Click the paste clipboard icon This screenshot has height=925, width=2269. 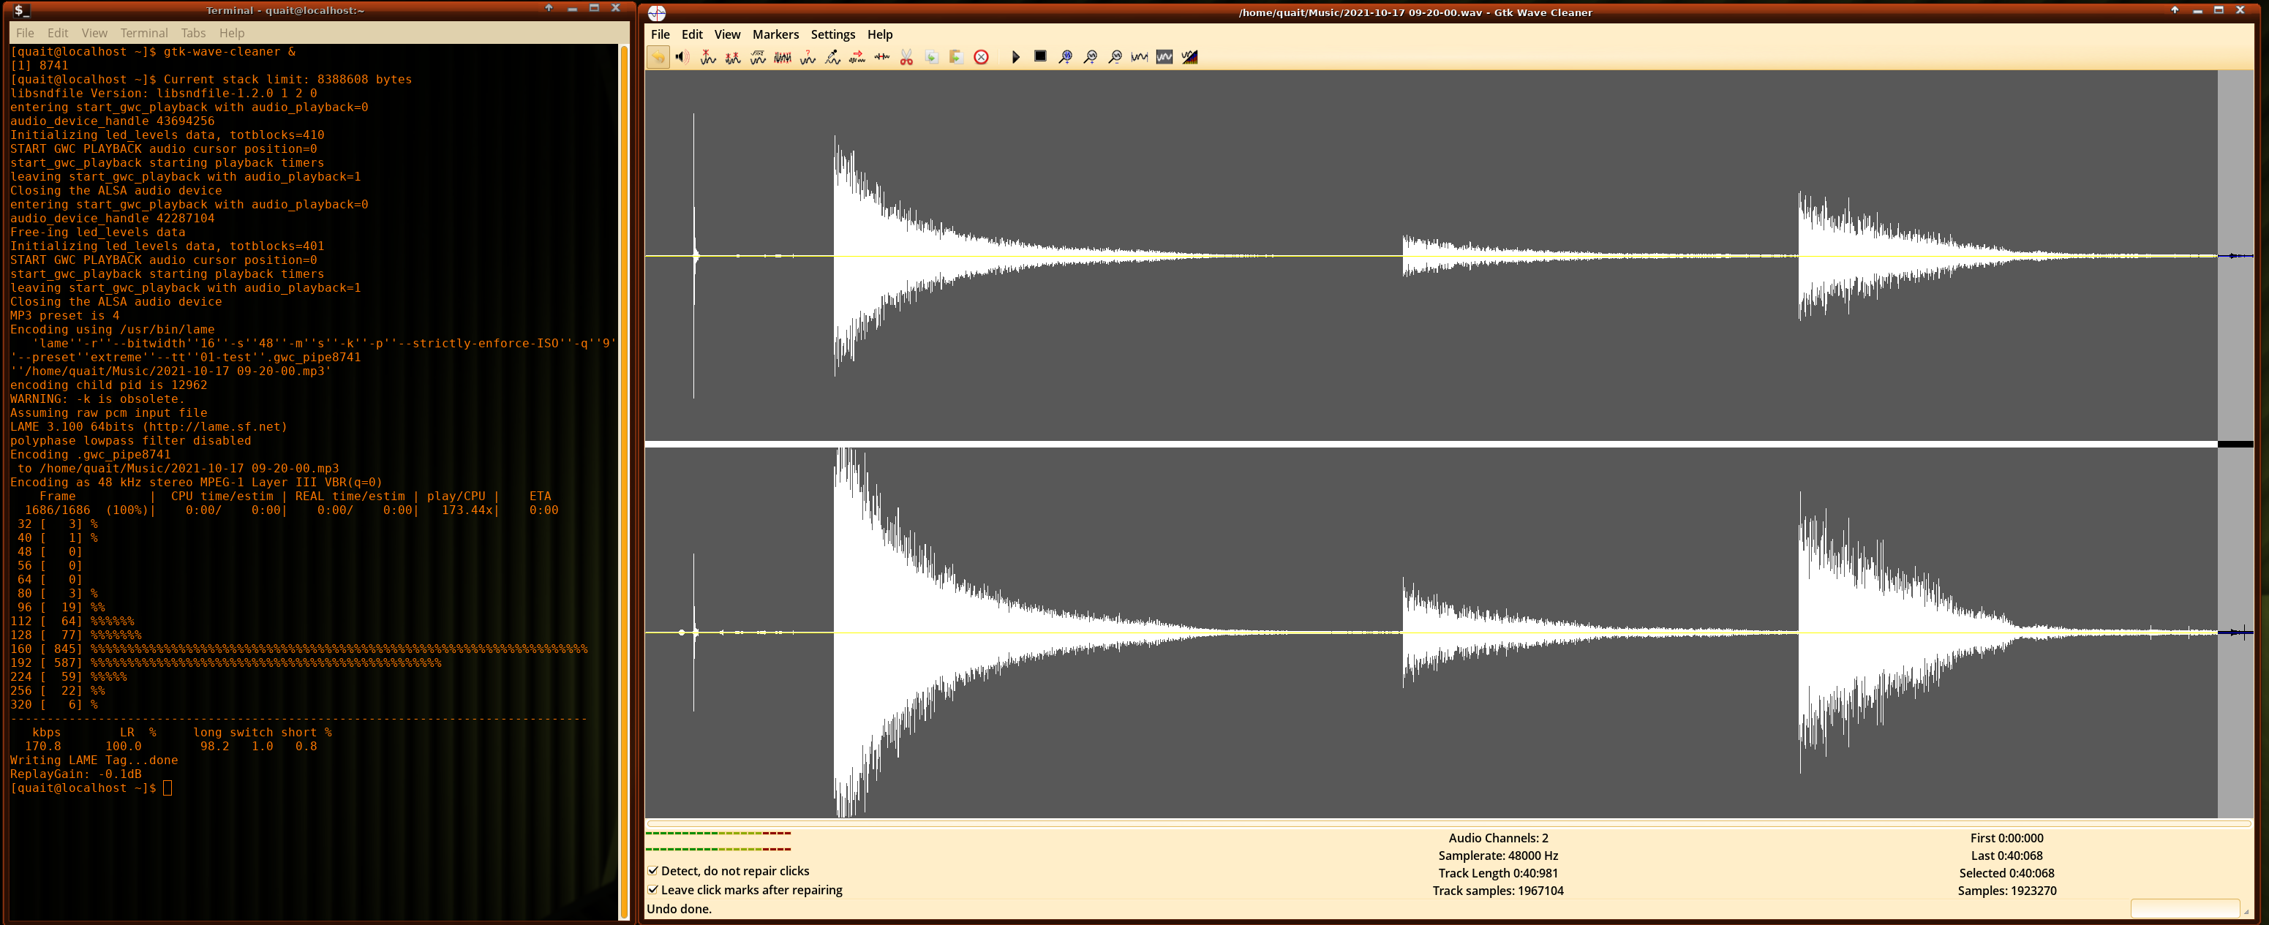[956, 57]
